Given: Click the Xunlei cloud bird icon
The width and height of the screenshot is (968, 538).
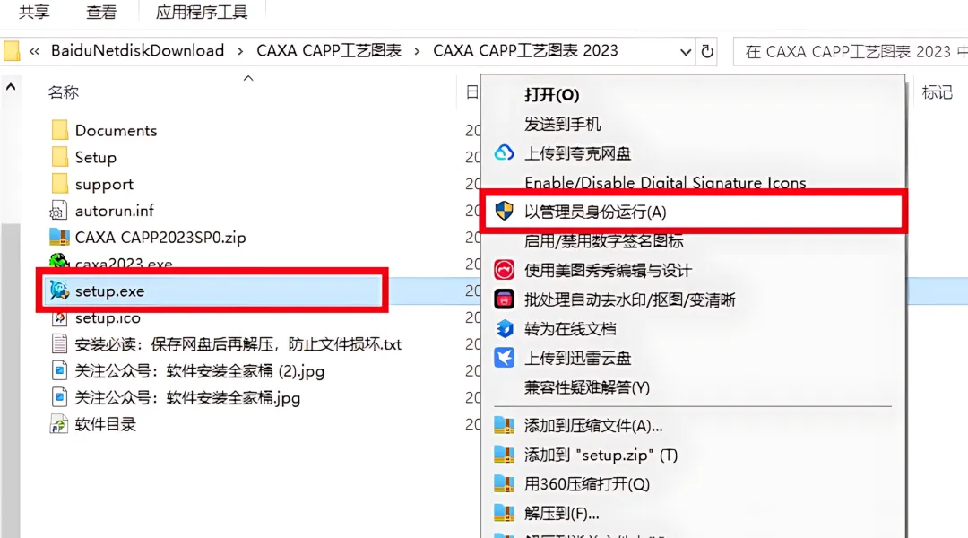Looking at the screenshot, I should (505, 358).
